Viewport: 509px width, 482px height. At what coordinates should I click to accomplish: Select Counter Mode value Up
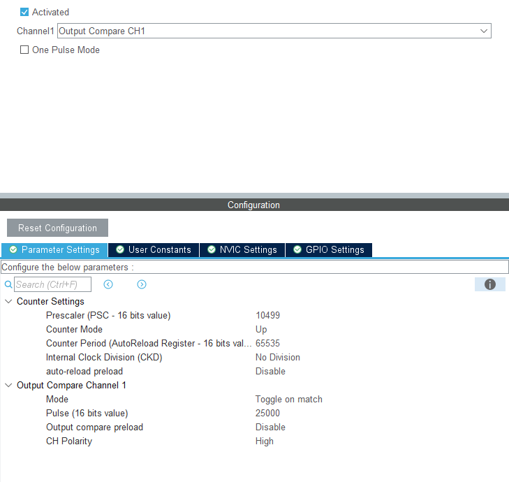click(261, 329)
